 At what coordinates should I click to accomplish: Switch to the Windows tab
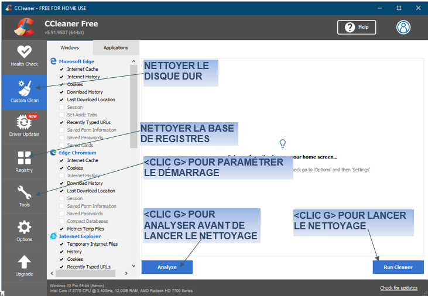70,48
